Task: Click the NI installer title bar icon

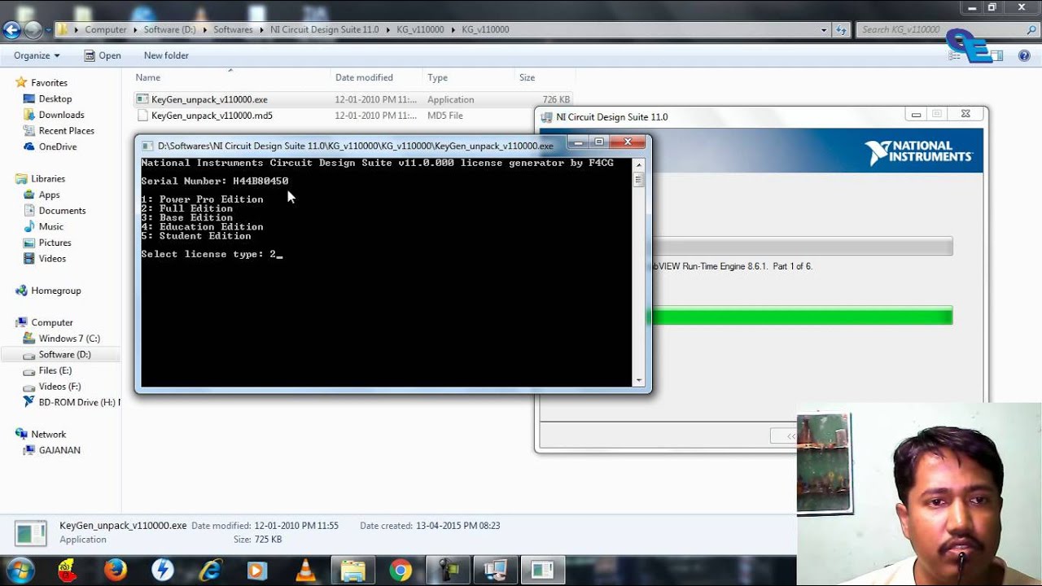Action: click(548, 116)
